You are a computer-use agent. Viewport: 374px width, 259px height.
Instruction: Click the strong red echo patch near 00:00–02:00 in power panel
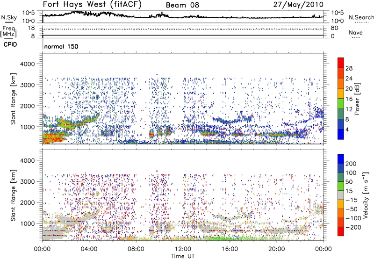(x=53, y=138)
